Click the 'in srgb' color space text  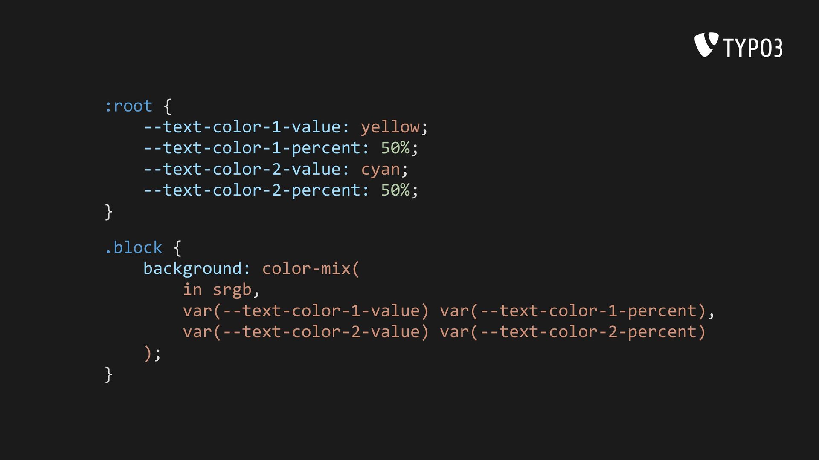(x=217, y=290)
